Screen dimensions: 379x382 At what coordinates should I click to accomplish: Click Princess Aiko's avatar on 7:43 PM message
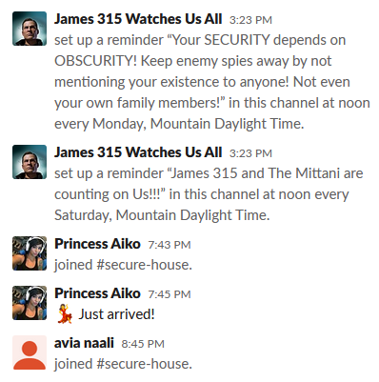point(30,253)
